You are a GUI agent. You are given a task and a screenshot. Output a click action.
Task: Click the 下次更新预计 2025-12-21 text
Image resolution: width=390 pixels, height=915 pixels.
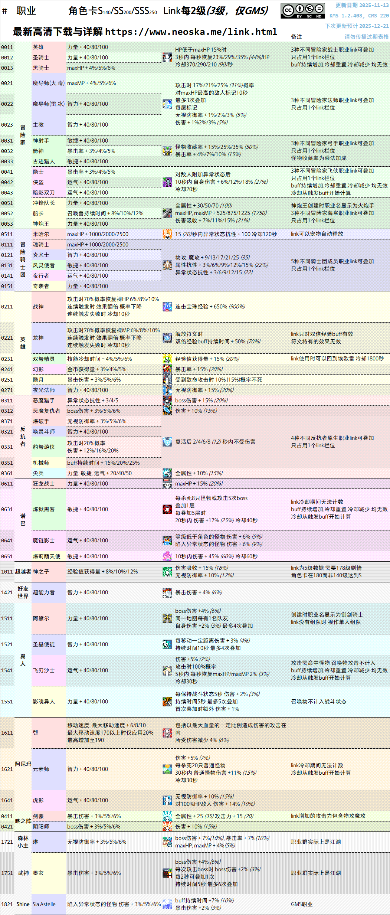point(357,26)
